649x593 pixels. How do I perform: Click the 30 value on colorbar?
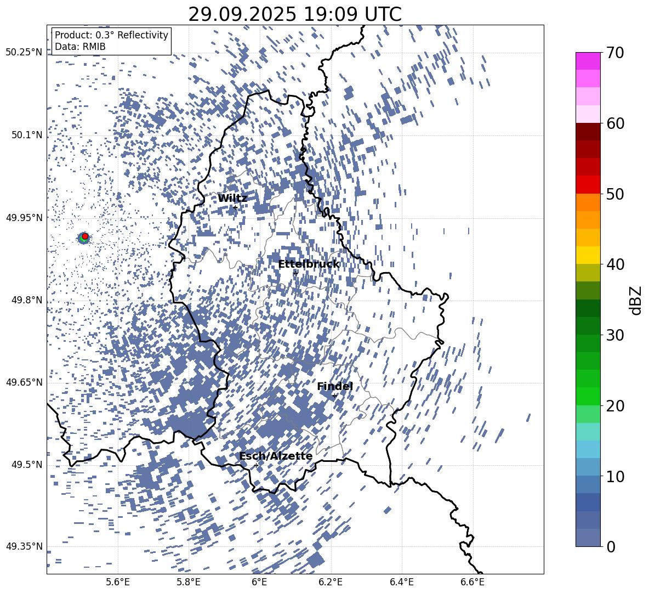(x=615, y=335)
